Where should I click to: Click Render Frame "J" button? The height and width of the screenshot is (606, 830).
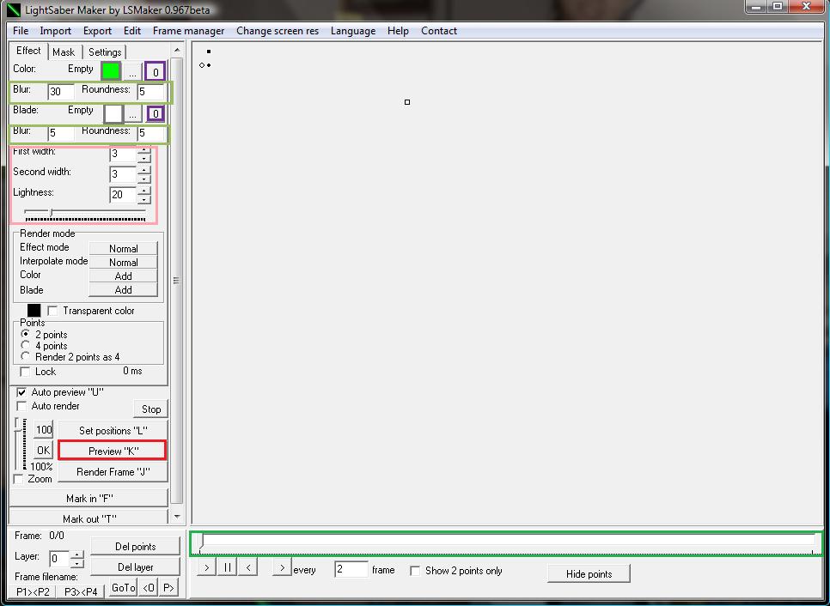113,472
